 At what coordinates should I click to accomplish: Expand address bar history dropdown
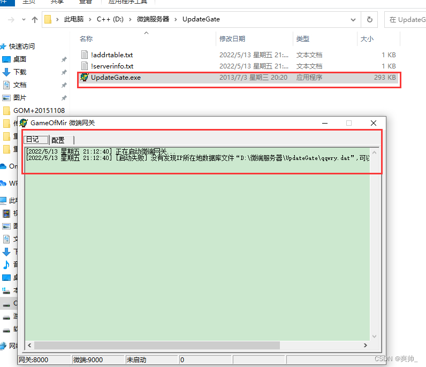[x=353, y=20]
